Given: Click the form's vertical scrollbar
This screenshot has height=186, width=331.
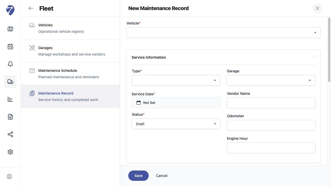Looking at the screenshot, I should point(329,50).
